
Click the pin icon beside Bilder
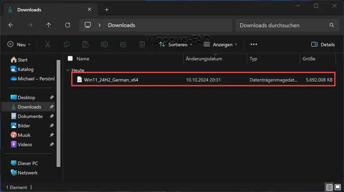[52, 125]
